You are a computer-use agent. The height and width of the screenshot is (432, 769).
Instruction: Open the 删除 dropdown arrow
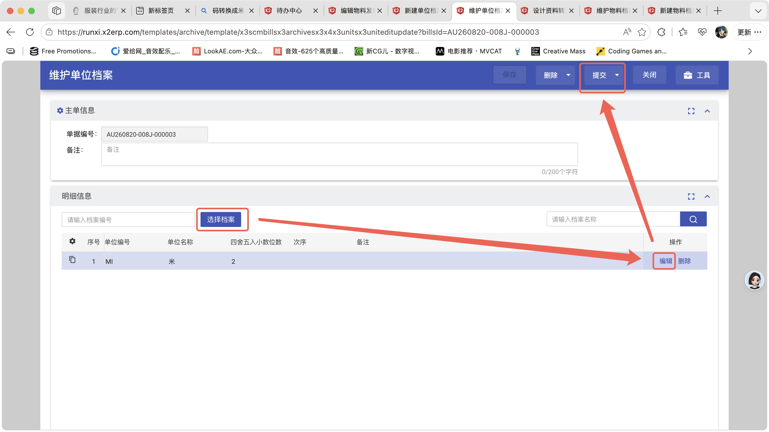[x=568, y=75]
